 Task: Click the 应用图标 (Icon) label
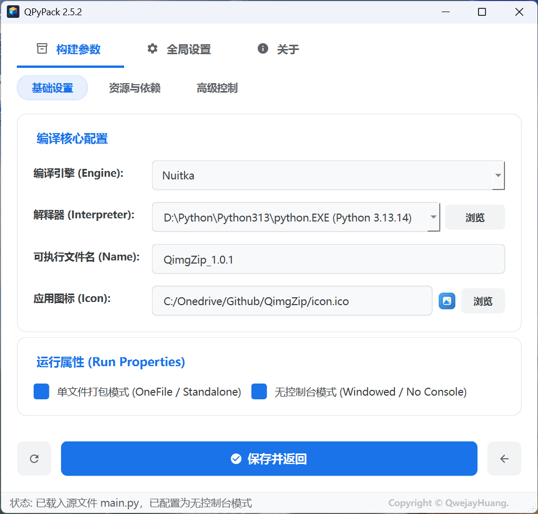point(72,299)
